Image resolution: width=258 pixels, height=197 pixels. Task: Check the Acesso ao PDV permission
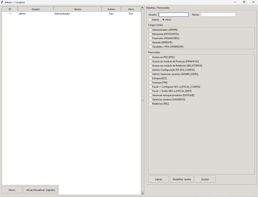tap(151, 57)
